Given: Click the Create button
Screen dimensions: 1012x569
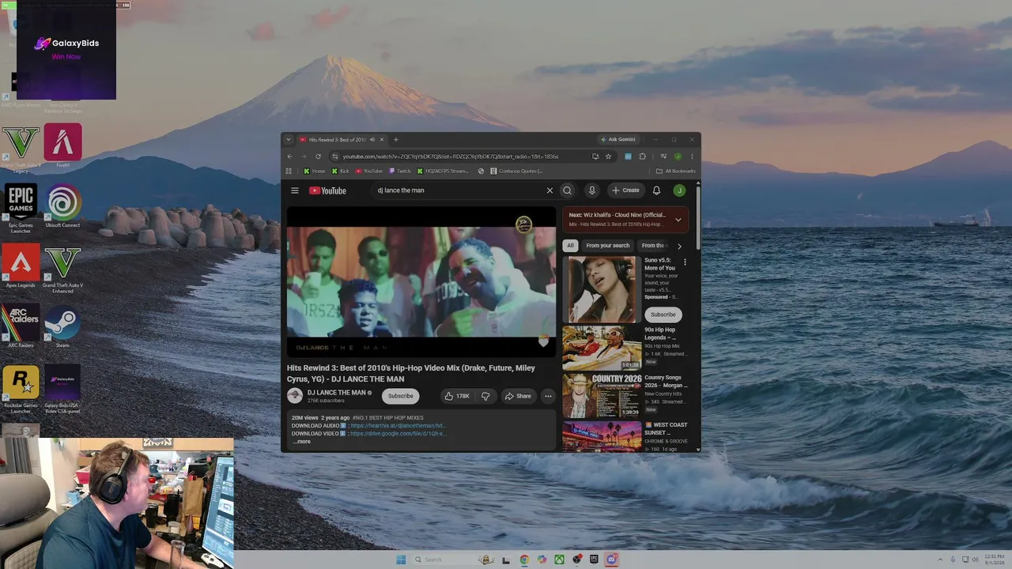Looking at the screenshot, I should point(625,190).
